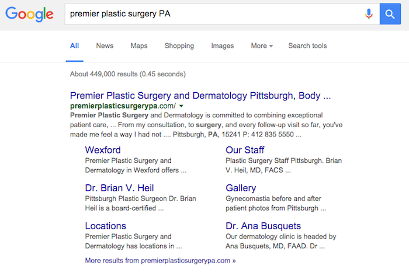Select the Shopping tab
This screenshot has width=409, height=273.
pos(179,46)
